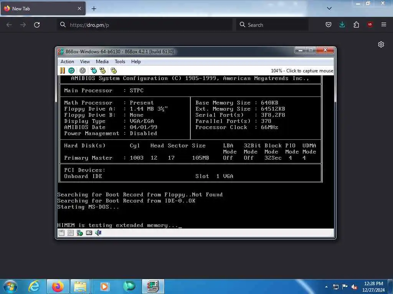Open the Action menu
Image resolution: width=393 pixels, height=294 pixels.
(x=67, y=62)
